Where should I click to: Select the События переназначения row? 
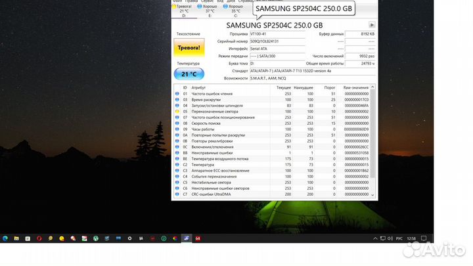click(x=272, y=177)
